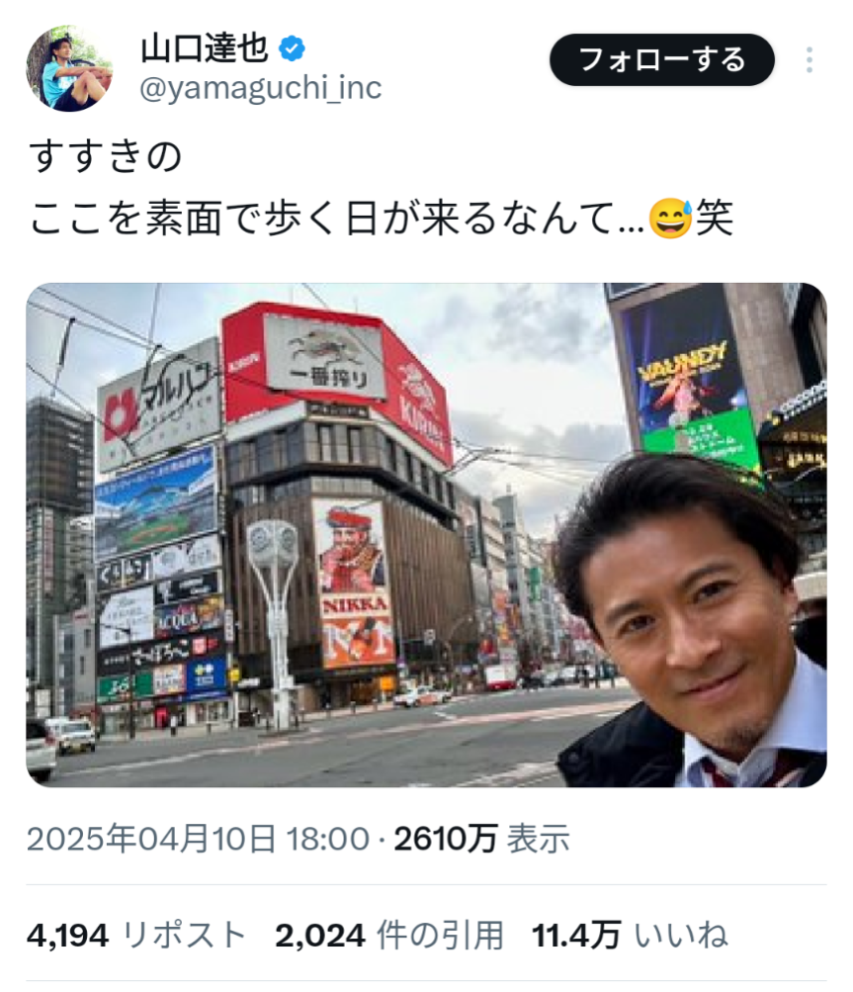This screenshot has width=853, height=992.
Task: Open the profile avatar picture
Action: point(69,67)
